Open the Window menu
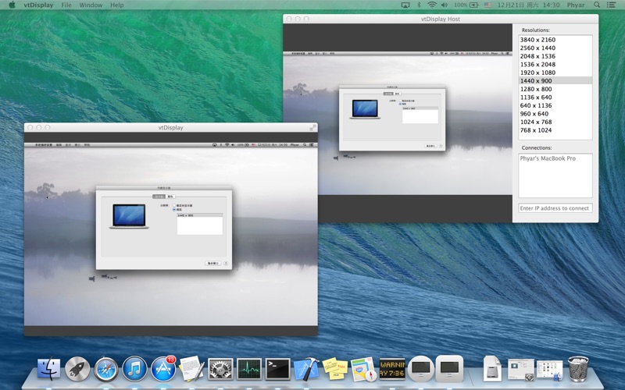The width and height of the screenshot is (625, 390). tap(91, 5)
